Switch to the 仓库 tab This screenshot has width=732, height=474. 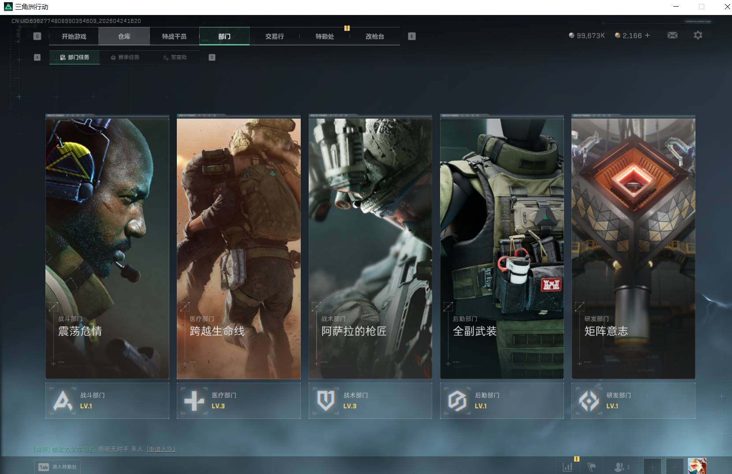click(124, 36)
